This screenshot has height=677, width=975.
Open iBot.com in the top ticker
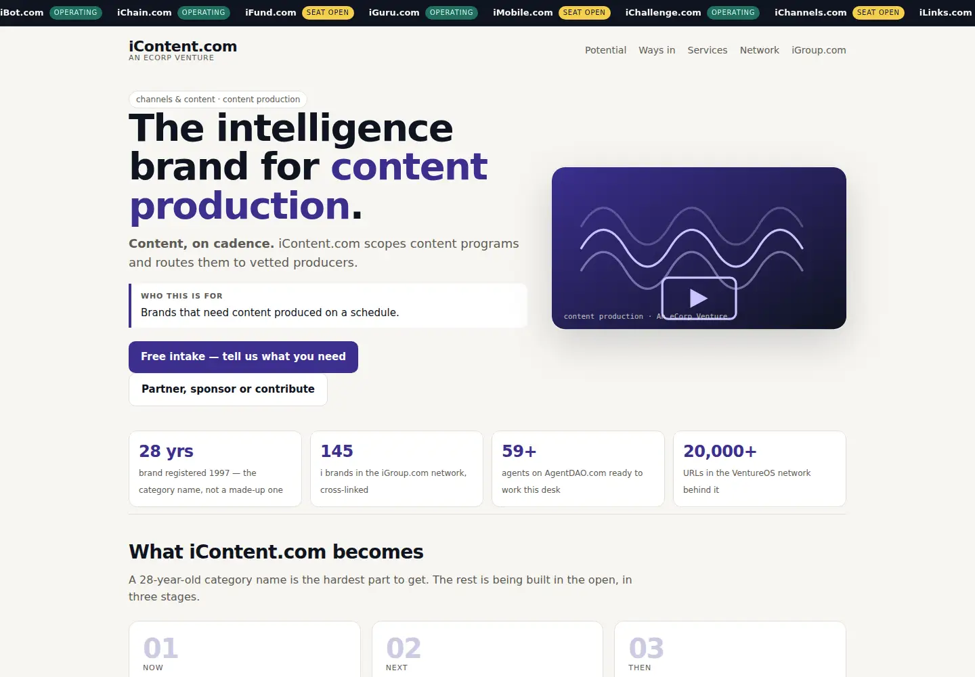(22, 12)
